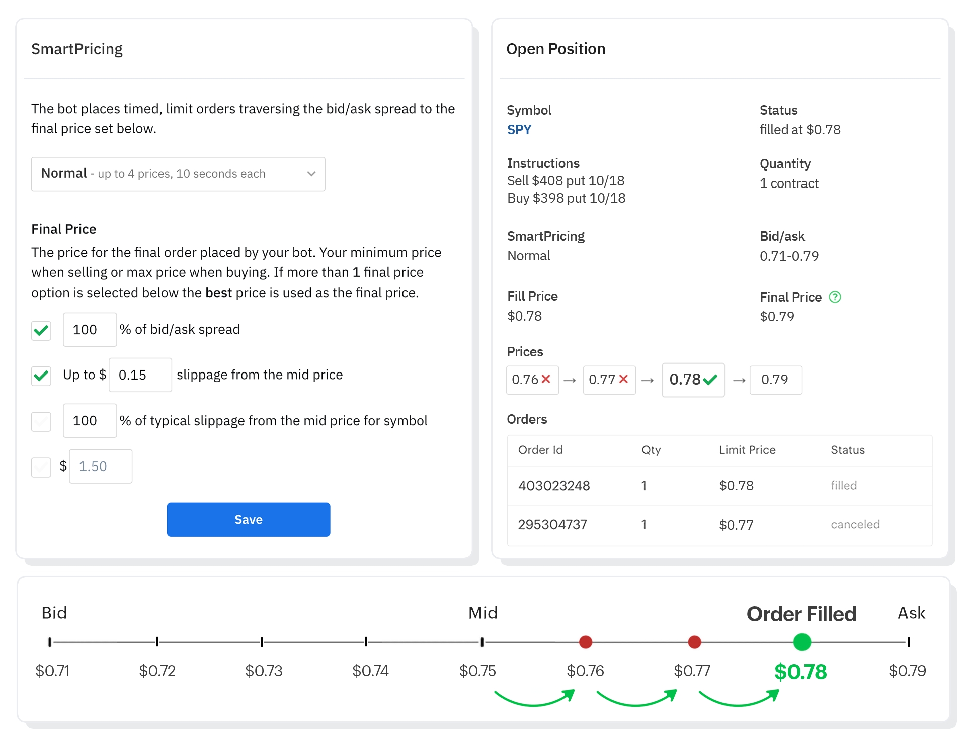Toggle the slippage from mid price checkbox
Viewport: 966px width, 747px height.
(x=41, y=376)
